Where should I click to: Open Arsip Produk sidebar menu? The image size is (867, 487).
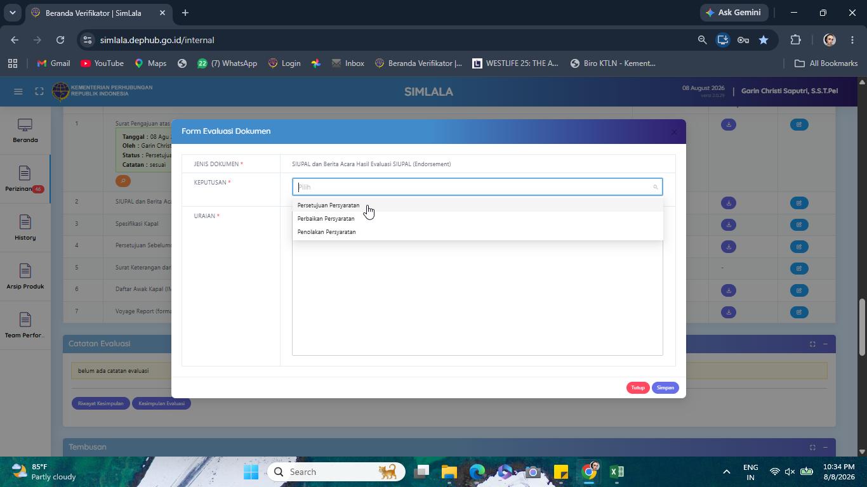coord(25,277)
